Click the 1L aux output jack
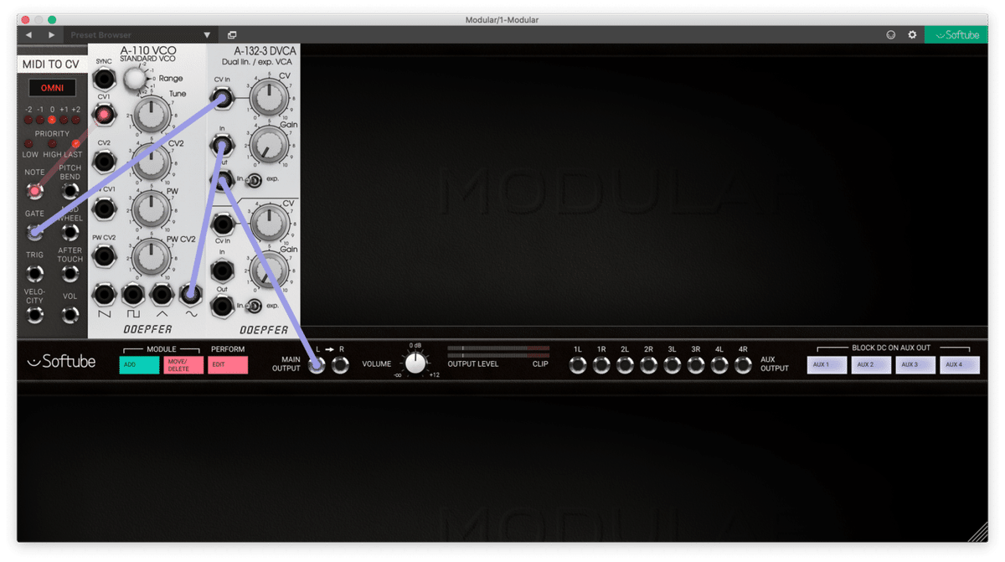 (578, 365)
